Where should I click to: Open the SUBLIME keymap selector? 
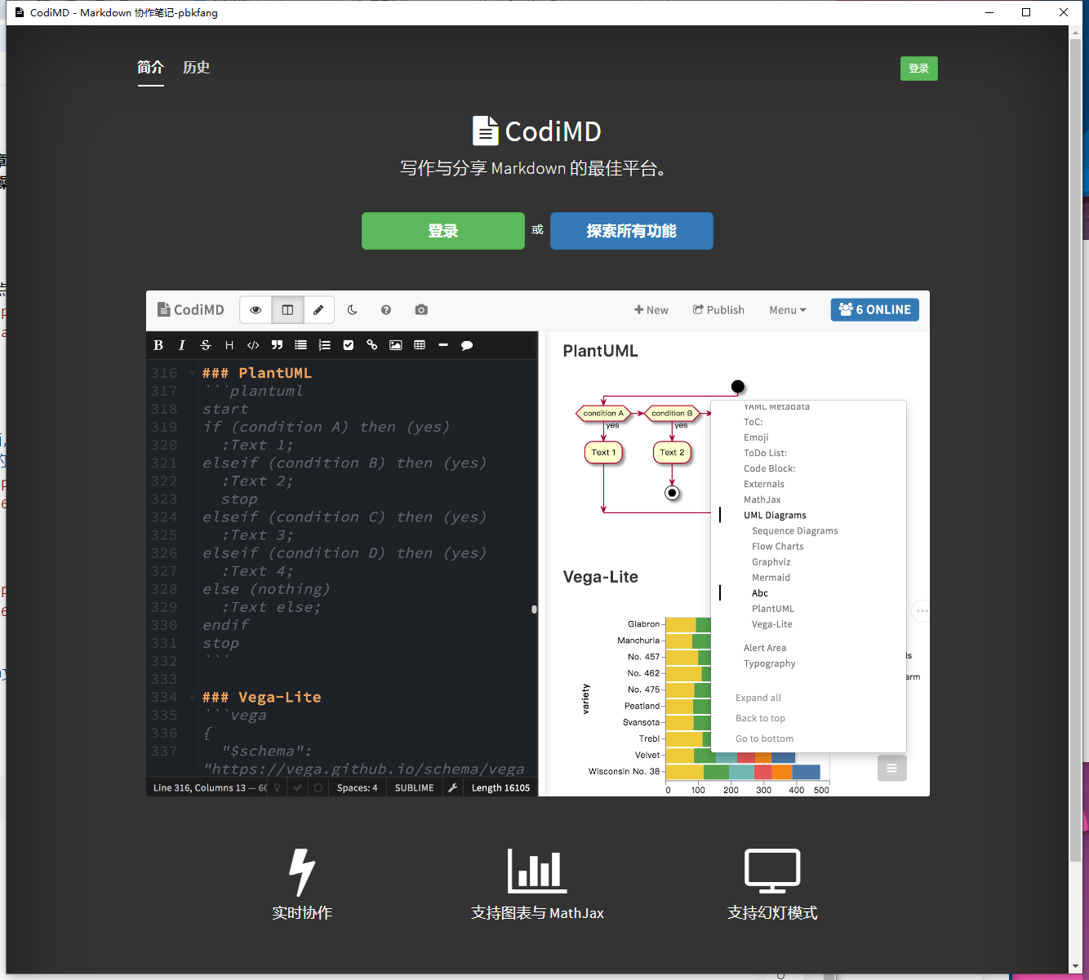click(414, 787)
